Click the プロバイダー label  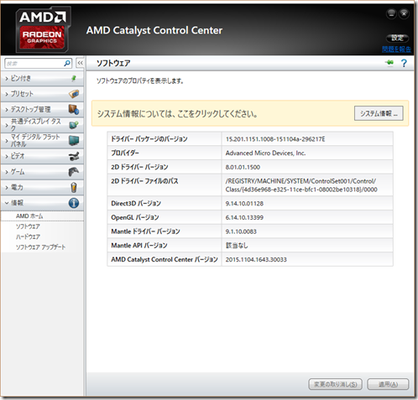tap(125, 153)
